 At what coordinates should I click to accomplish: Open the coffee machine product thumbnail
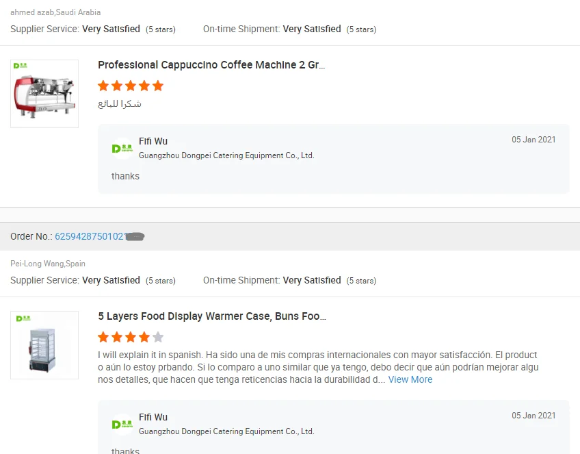pos(44,94)
